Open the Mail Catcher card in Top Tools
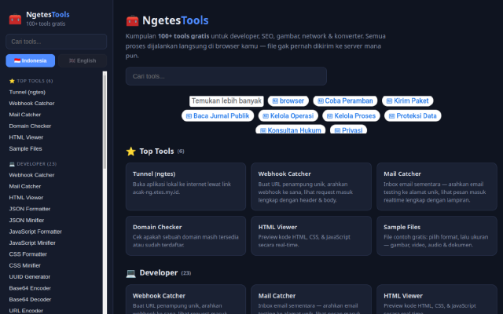Viewport: 503px width, 314px height. pyautogui.click(x=437, y=187)
